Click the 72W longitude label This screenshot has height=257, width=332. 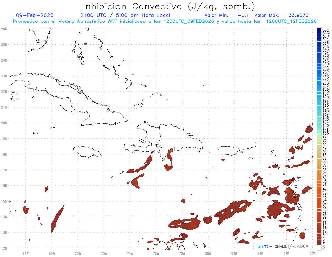tap(156, 253)
